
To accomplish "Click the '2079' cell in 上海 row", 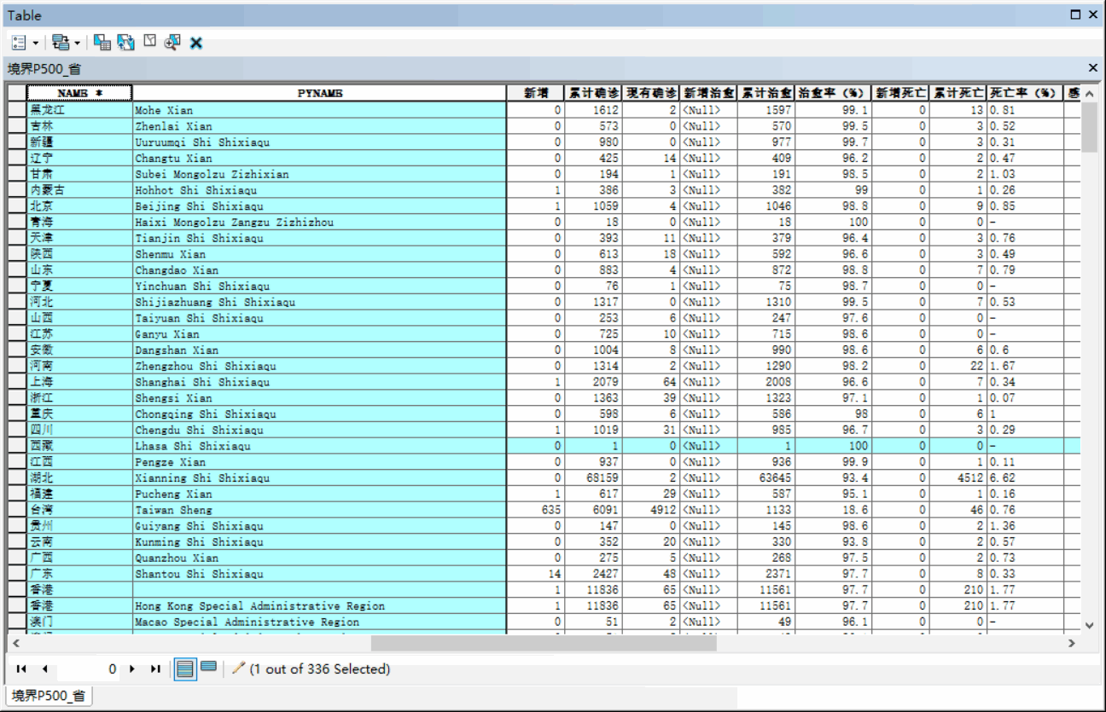I will coord(594,382).
